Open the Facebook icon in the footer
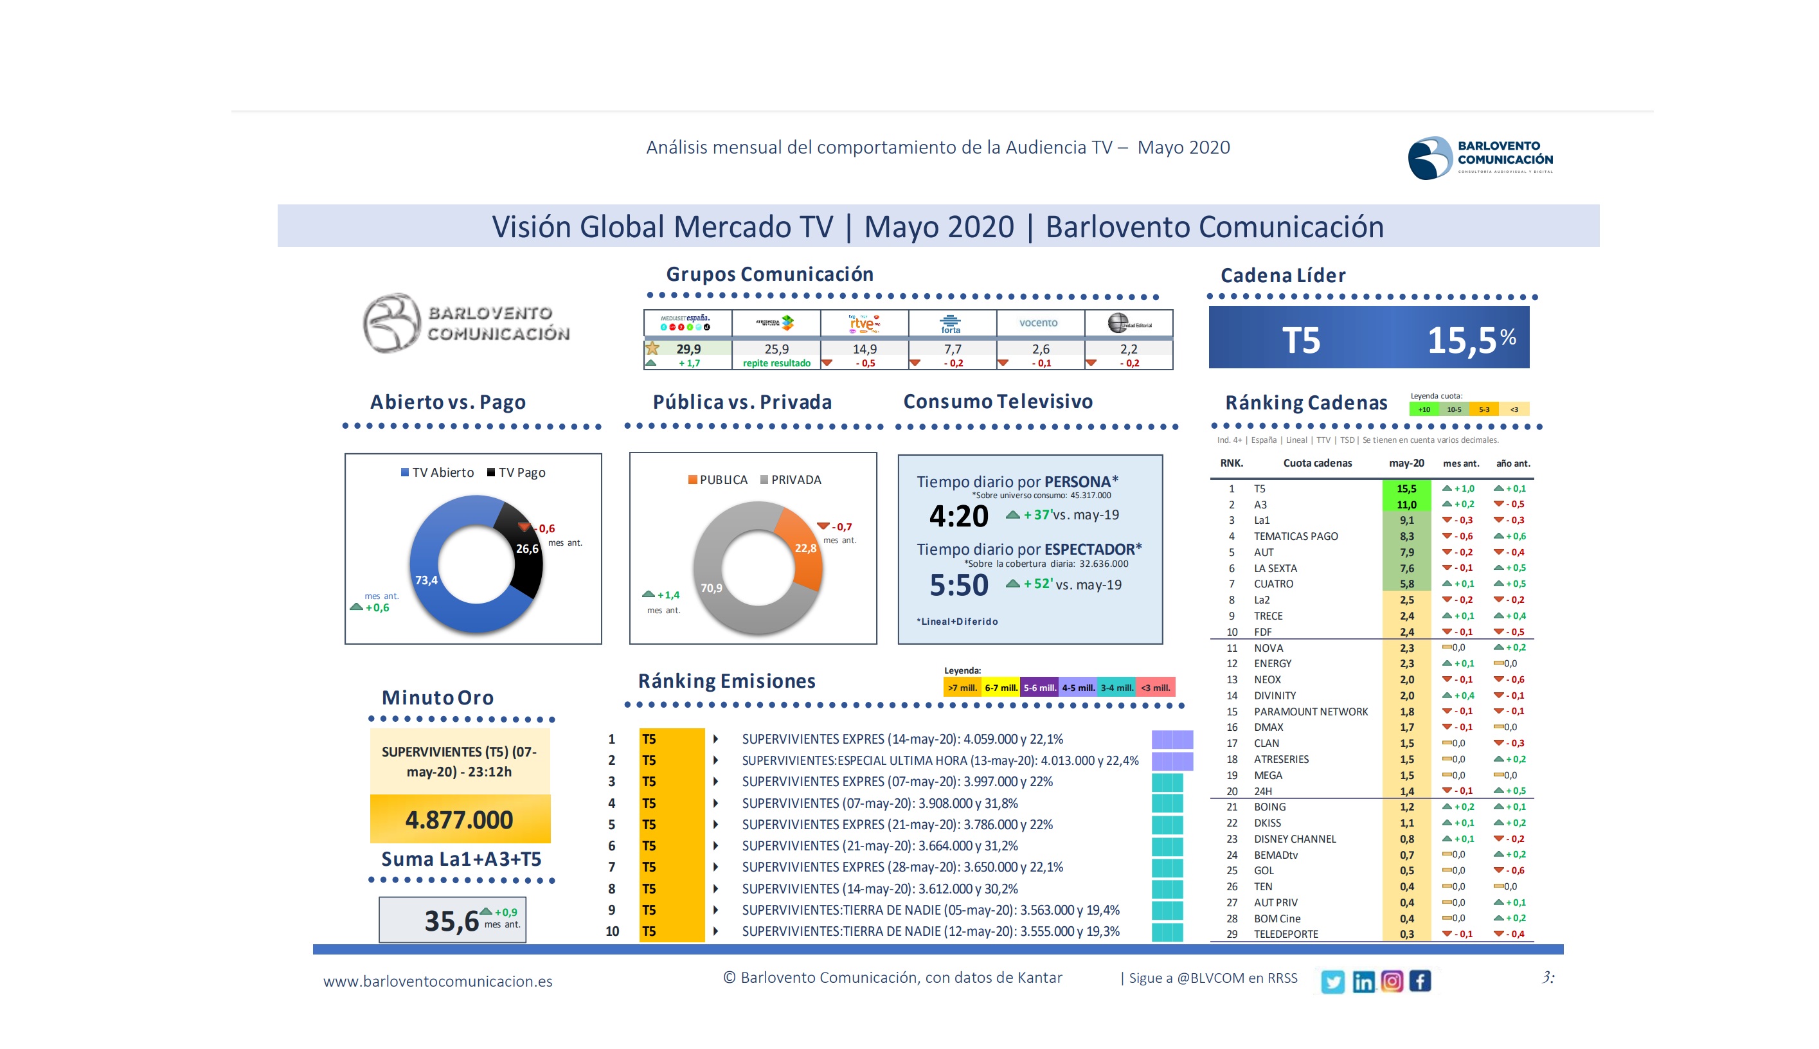Viewport: 1819px width, 1049px height. click(x=1419, y=982)
